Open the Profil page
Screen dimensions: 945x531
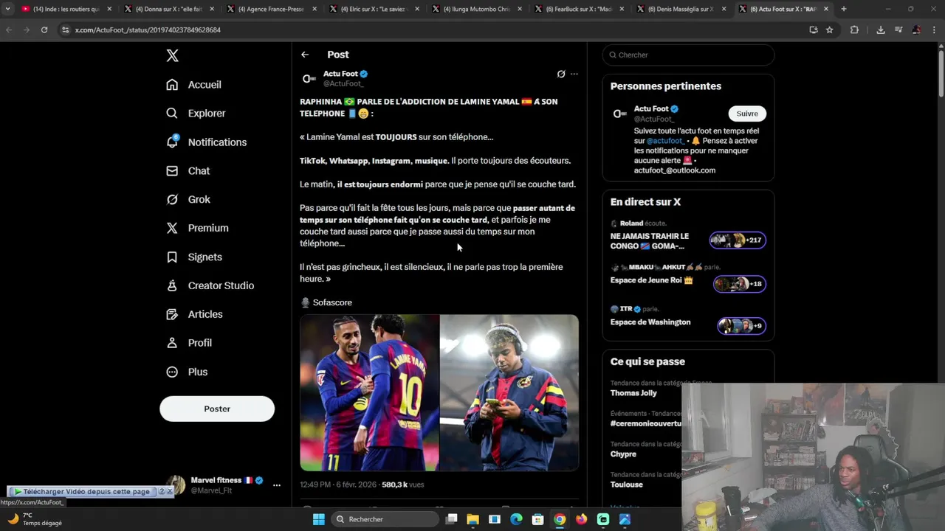190,344
